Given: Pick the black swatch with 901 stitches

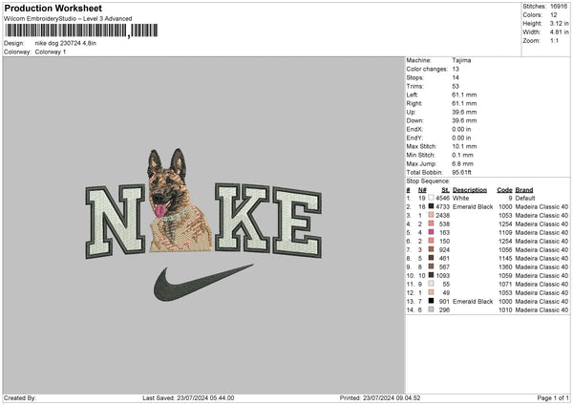Looking at the screenshot, I should [x=431, y=301].
